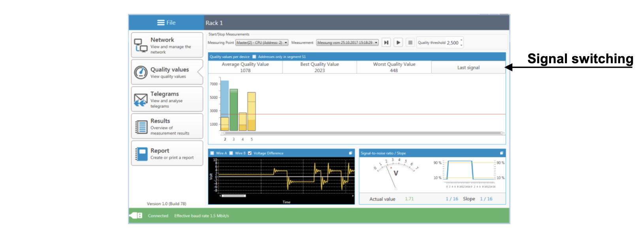Toggle Addresses only in segment S1

point(254,57)
